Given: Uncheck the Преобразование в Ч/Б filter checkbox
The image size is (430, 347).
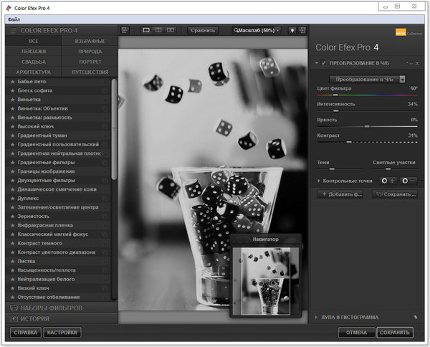Looking at the screenshot, I should pyautogui.click(x=325, y=64).
